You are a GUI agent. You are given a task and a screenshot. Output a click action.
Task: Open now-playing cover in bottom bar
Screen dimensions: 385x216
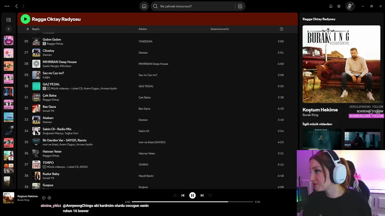8,198
